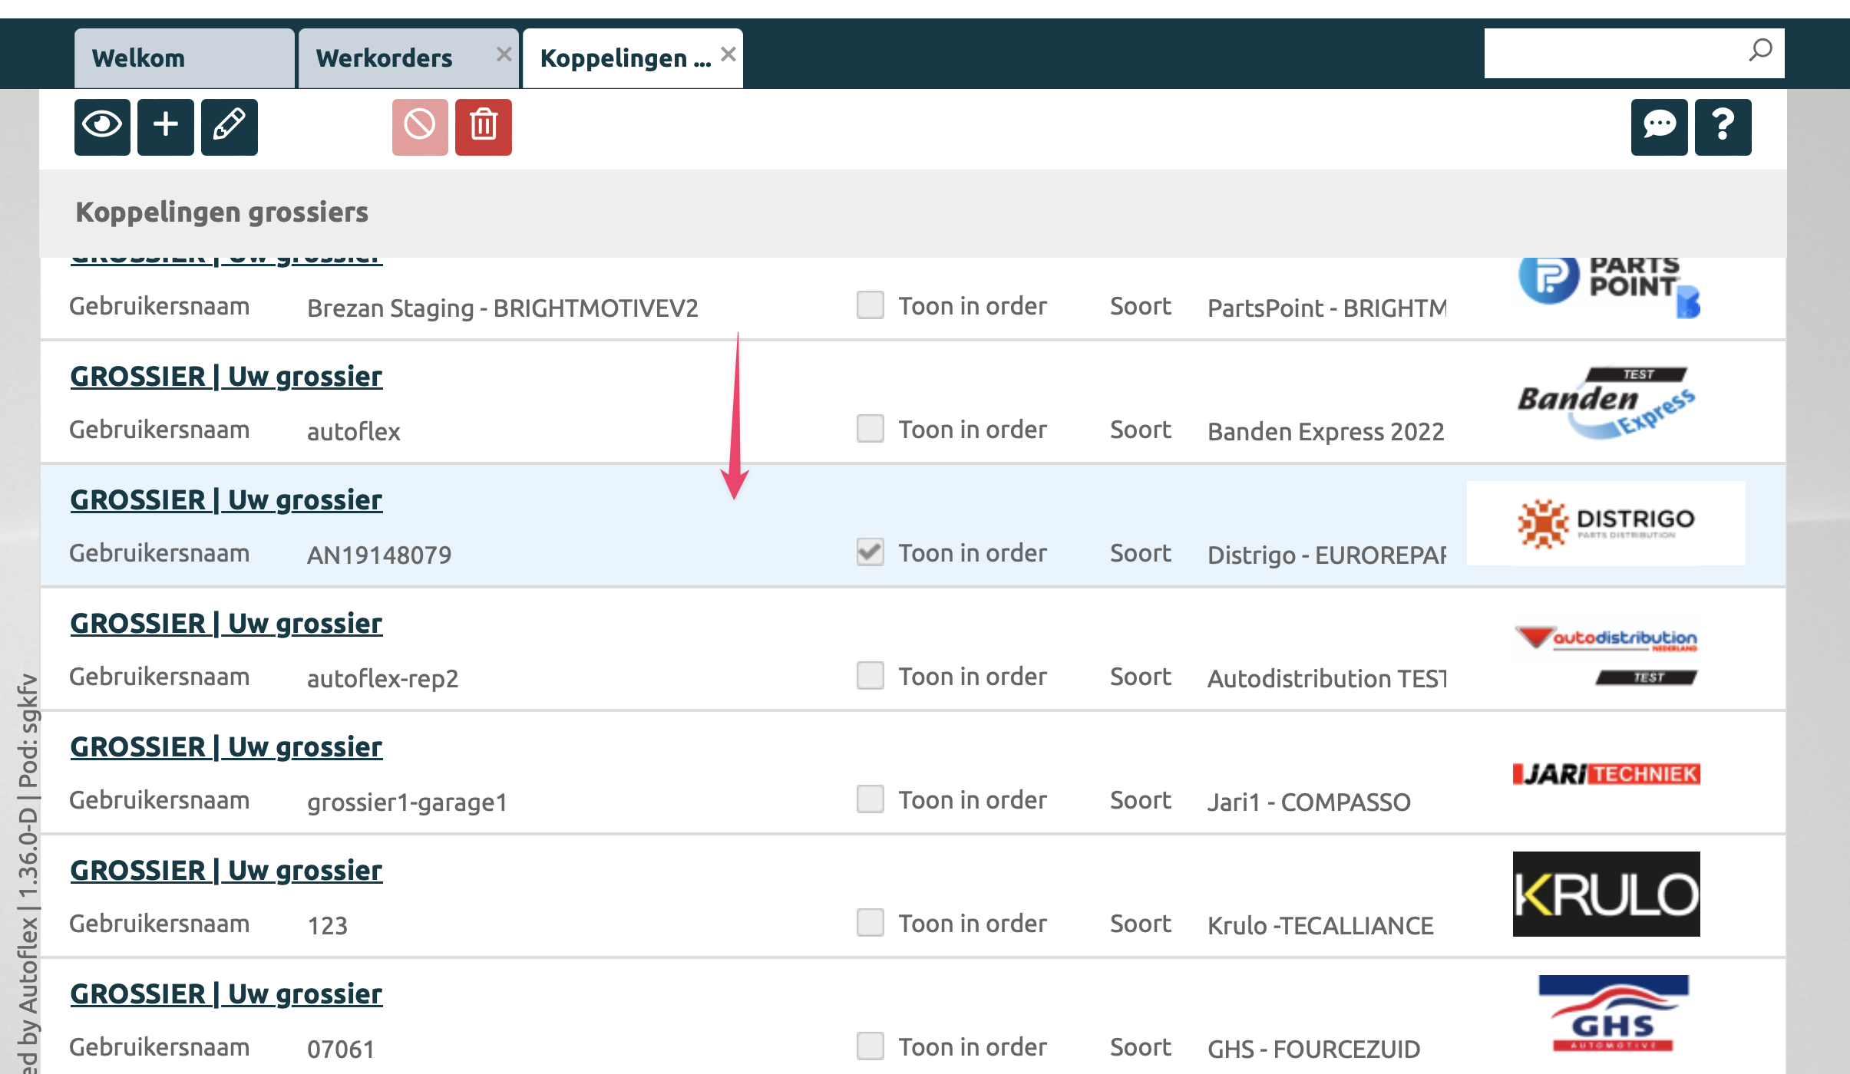This screenshot has height=1074, width=1850.
Task: Tick Toon in order for Jari1 COMPASSO
Action: [x=870, y=799]
